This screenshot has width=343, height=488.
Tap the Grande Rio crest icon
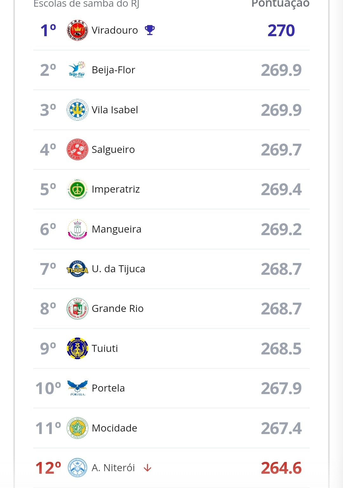point(77,309)
